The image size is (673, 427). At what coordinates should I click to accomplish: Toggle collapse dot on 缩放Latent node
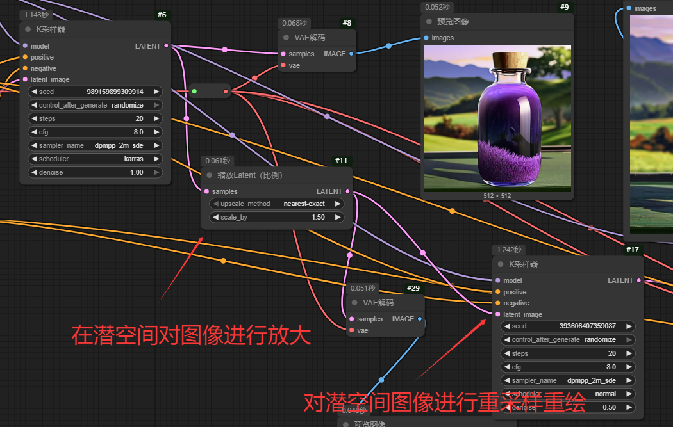[209, 175]
